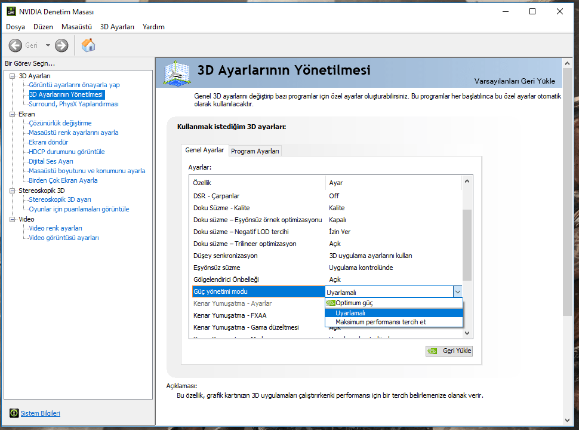Open the 3D Ayarları menu
Image resolution: width=579 pixels, height=430 pixels.
tap(117, 27)
